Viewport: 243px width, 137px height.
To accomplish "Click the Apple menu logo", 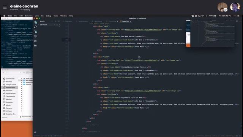I will coord(4,16).
